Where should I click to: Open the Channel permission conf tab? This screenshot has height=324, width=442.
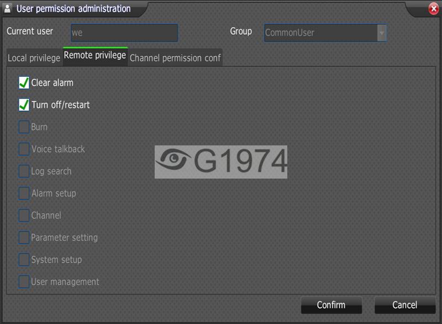[175, 58]
